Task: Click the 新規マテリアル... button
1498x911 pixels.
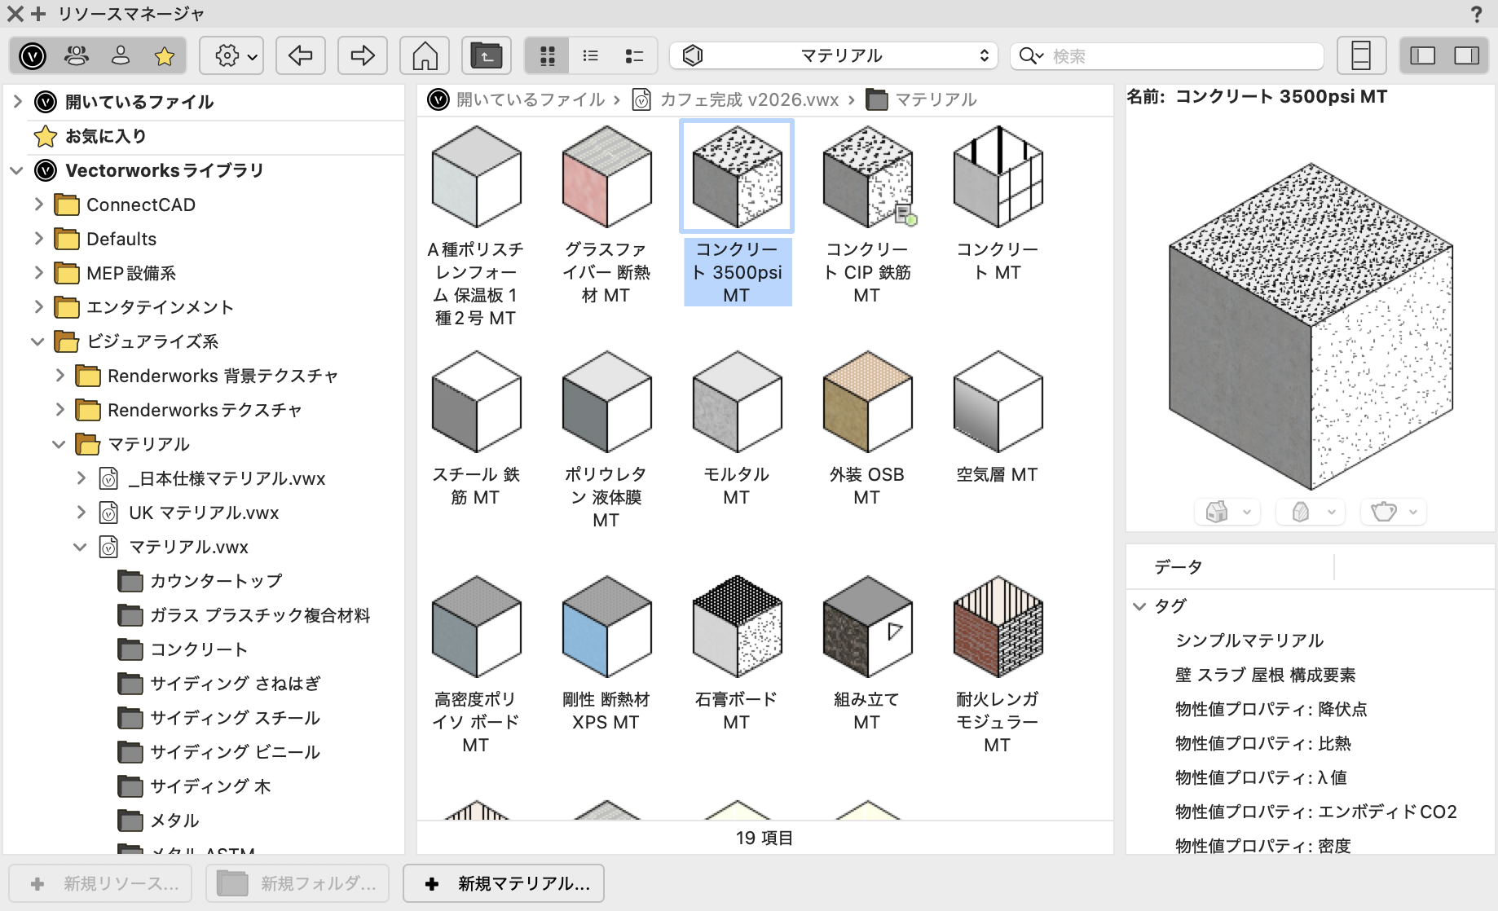Action: point(504,884)
